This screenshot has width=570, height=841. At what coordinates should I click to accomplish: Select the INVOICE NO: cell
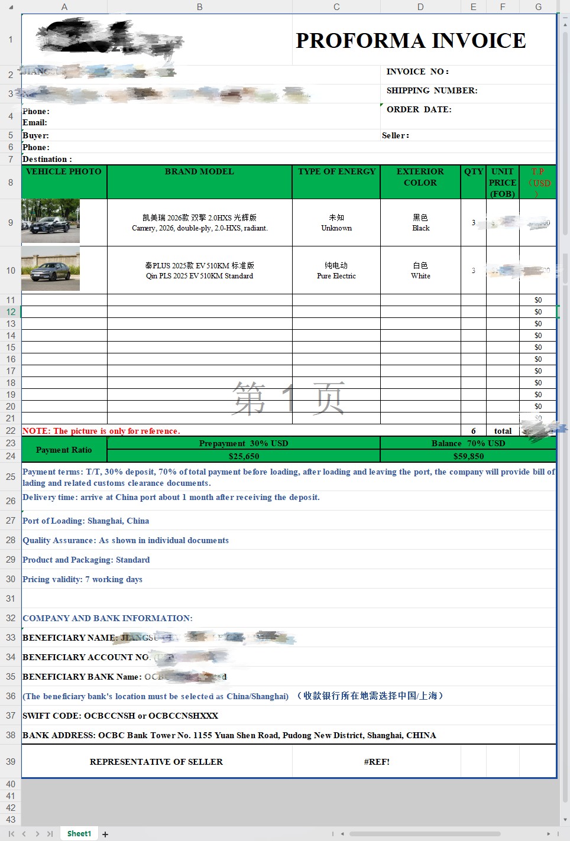(x=468, y=74)
